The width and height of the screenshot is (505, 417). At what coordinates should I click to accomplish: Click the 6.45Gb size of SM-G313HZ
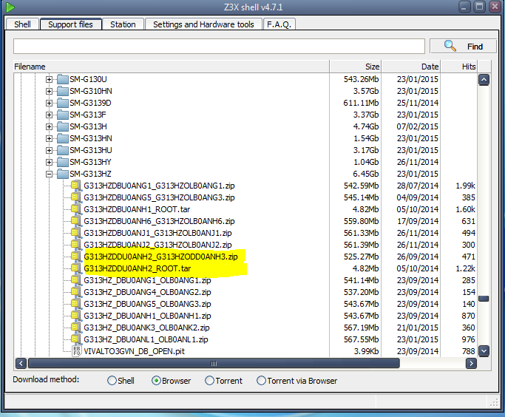click(x=365, y=174)
